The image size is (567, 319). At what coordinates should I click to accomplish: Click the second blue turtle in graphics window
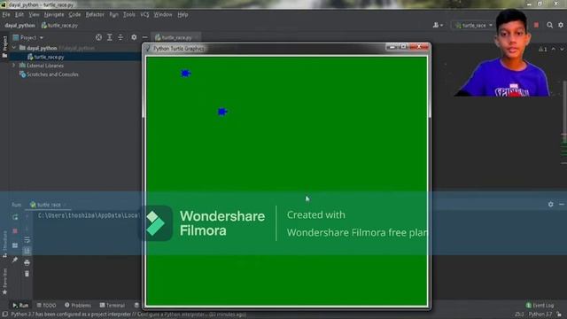(x=222, y=112)
